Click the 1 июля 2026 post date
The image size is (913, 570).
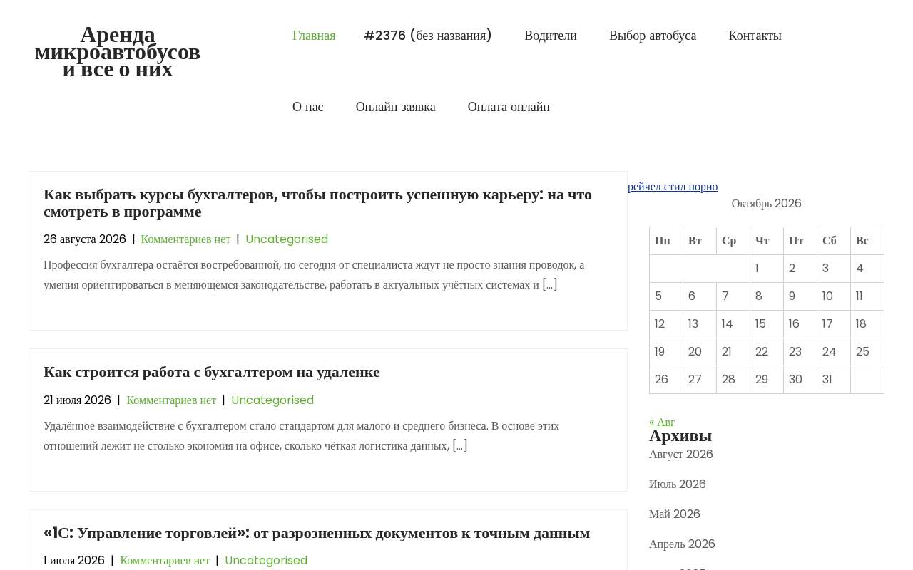(74, 561)
